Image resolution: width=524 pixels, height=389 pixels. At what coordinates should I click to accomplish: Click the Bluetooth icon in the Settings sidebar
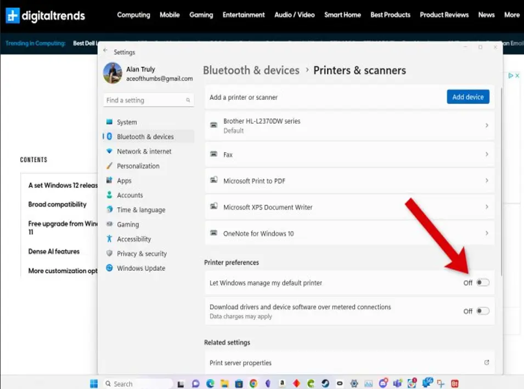109,136
